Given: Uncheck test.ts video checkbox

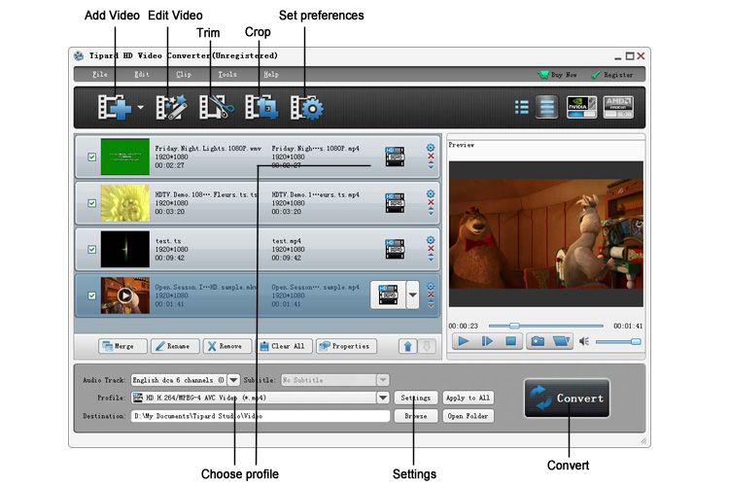Looking at the screenshot, I should coord(92,249).
